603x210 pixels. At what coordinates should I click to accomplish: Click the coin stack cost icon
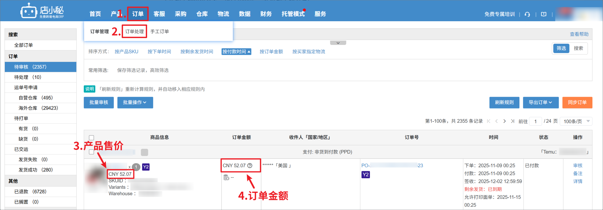226,177
